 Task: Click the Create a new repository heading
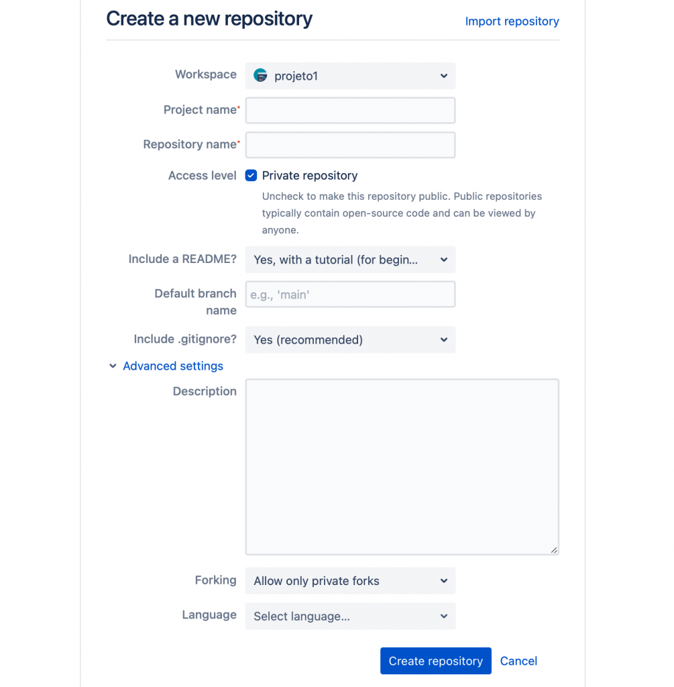pyautogui.click(x=209, y=19)
